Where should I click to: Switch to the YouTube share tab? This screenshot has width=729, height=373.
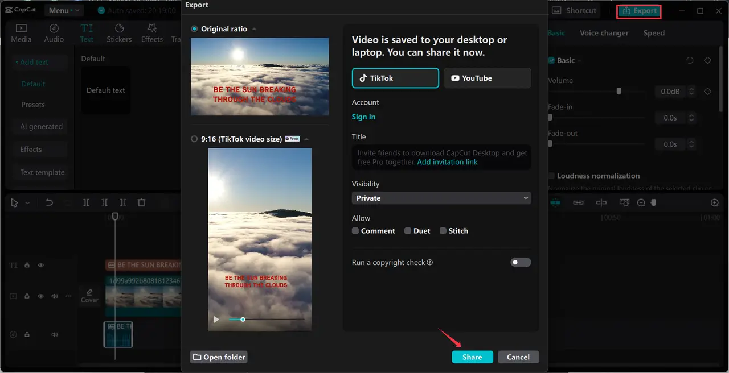(488, 78)
